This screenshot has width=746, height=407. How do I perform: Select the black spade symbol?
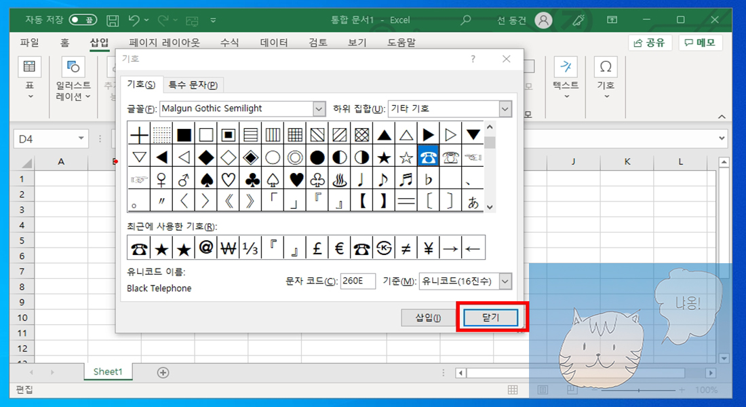click(206, 180)
